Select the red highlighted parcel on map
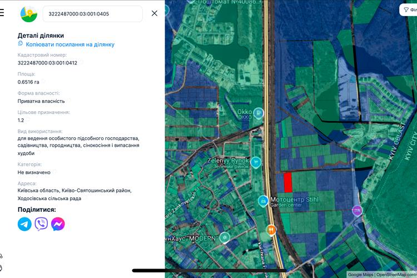Viewport: 417px width, 278px height. (x=288, y=182)
